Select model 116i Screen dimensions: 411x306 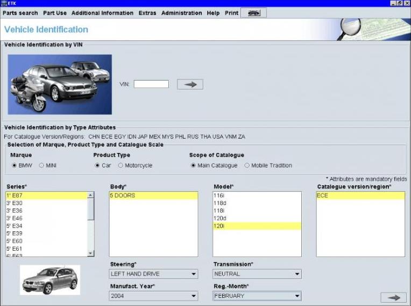coord(257,195)
